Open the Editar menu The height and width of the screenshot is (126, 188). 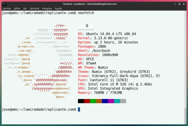(x=17, y=8)
